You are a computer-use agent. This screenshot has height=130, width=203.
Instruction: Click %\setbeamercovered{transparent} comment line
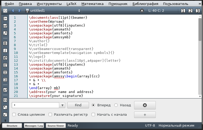point(61,49)
